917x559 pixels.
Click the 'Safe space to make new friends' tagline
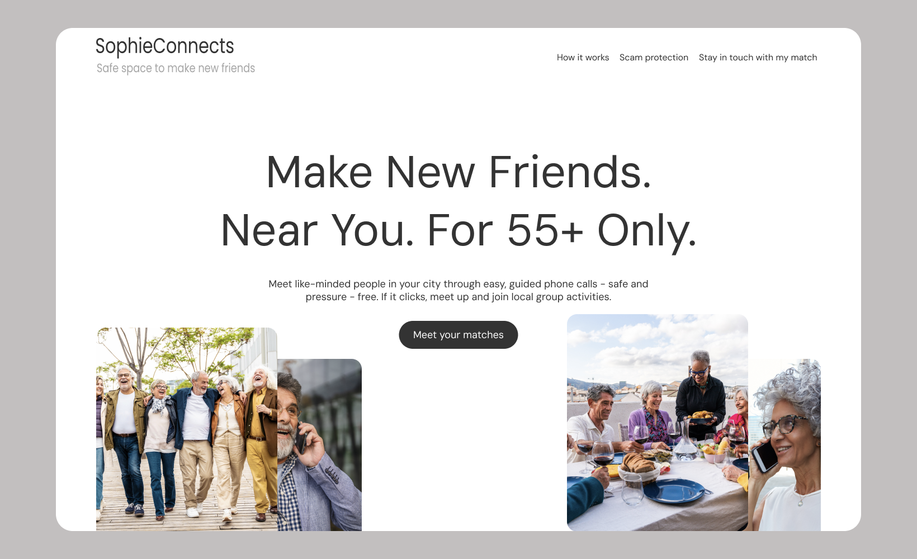pos(176,68)
